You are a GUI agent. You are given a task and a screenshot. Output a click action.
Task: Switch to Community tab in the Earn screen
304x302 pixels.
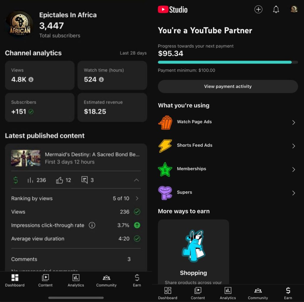pos(258,293)
